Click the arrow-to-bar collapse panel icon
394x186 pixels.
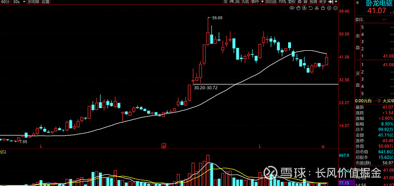tap(330, 2)
